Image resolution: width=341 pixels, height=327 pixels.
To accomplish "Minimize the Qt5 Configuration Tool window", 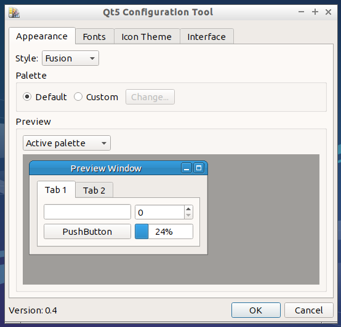I will 301,12.
